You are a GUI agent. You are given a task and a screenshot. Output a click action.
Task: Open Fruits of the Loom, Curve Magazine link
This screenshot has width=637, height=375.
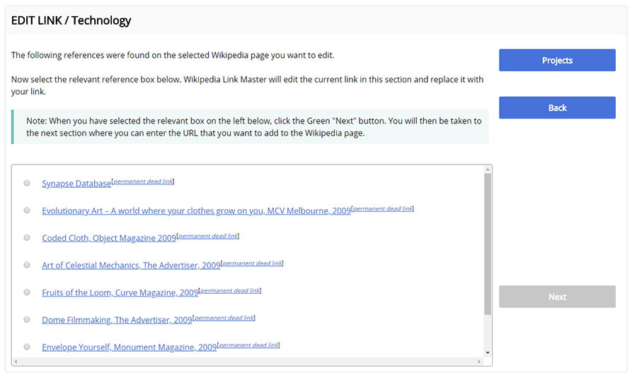(120, 292)
